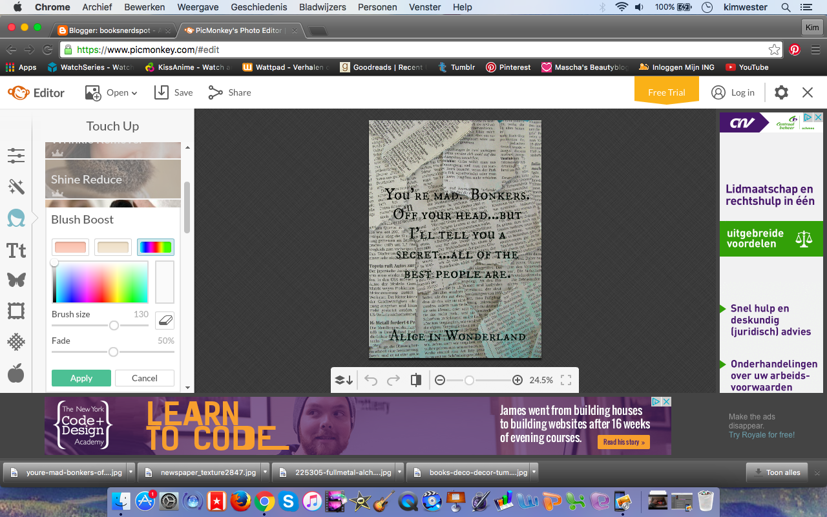Zoom in with the plus icon
827x517 pixels.
[x=518, y=380]
